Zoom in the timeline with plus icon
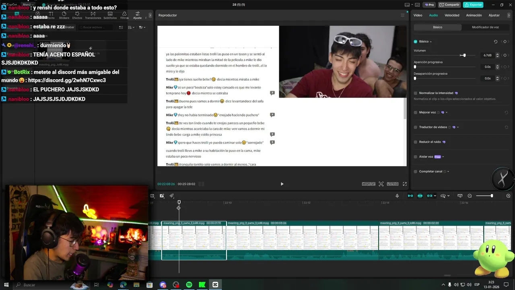Viewport: 515px width, 290px height. tap(508, 196)
